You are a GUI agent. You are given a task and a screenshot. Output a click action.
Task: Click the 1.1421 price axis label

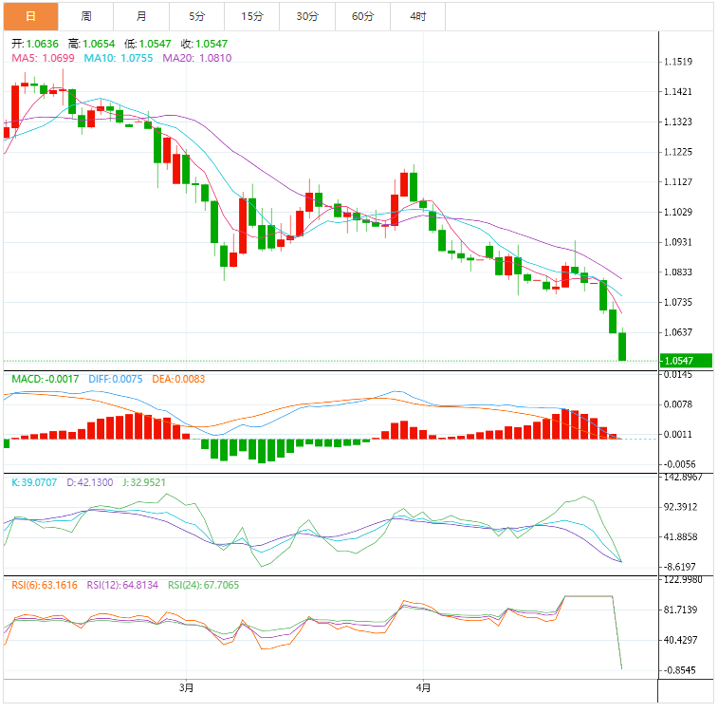coord(678,92)
